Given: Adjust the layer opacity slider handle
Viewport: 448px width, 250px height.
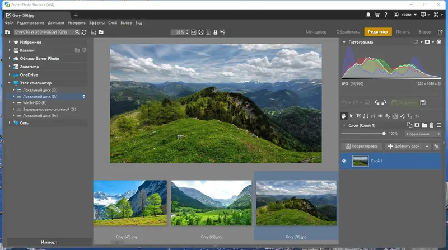Looking at the screenshot, I should coord(384,134).
